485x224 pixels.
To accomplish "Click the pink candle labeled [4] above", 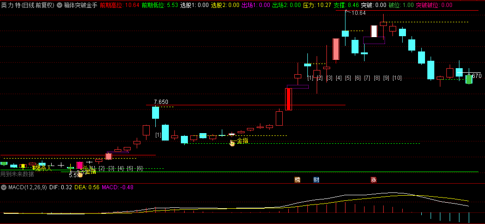I will coord(336,49).
